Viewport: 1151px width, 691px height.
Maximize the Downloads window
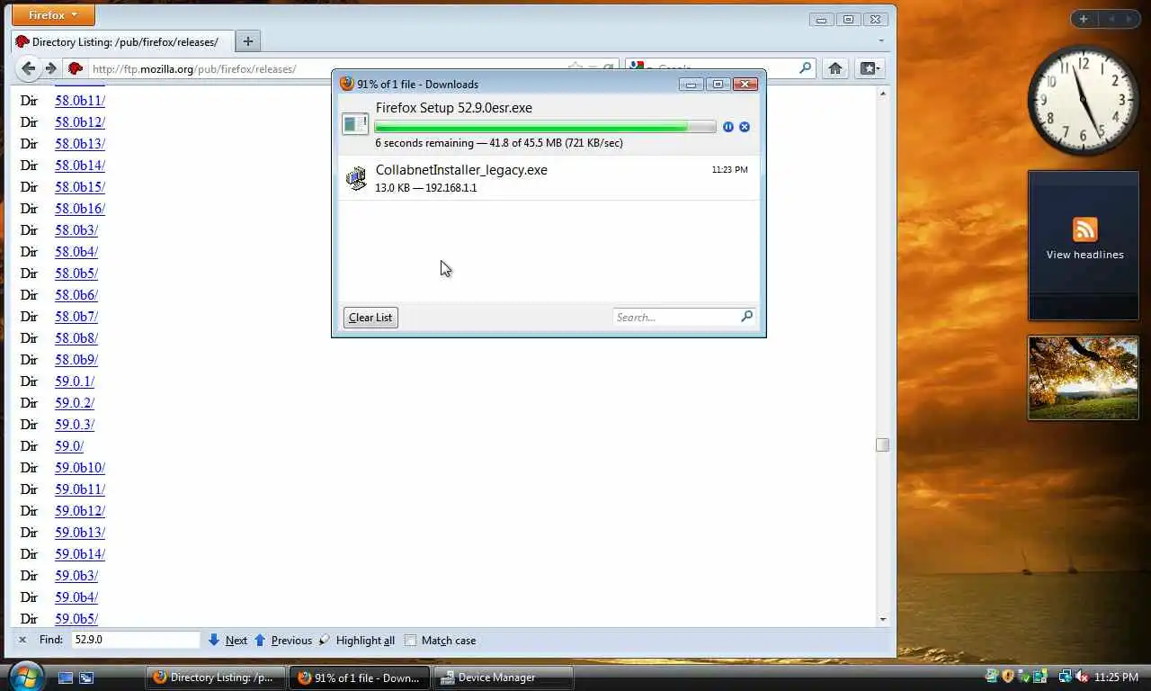click(x=718, y=85)
